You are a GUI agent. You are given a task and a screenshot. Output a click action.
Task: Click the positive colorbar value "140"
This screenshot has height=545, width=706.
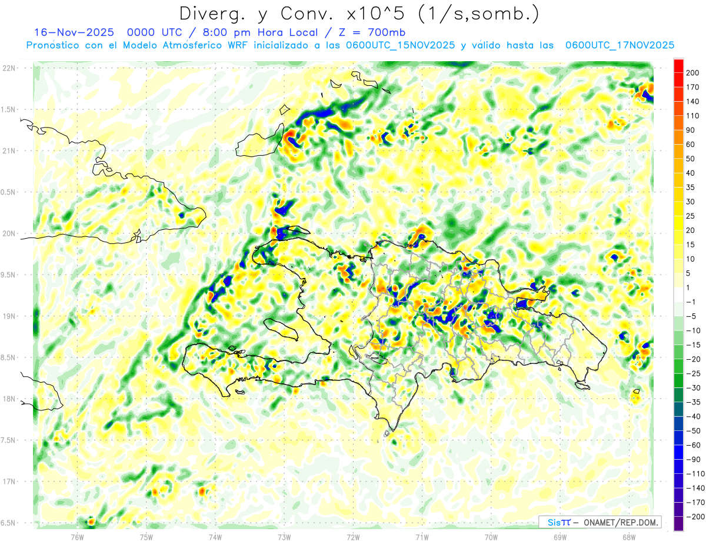pos(692,102)
